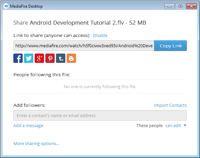This screenshot has width=200, height=158.
Task: Share the link on Tumblr
Action: pos(61,58)
